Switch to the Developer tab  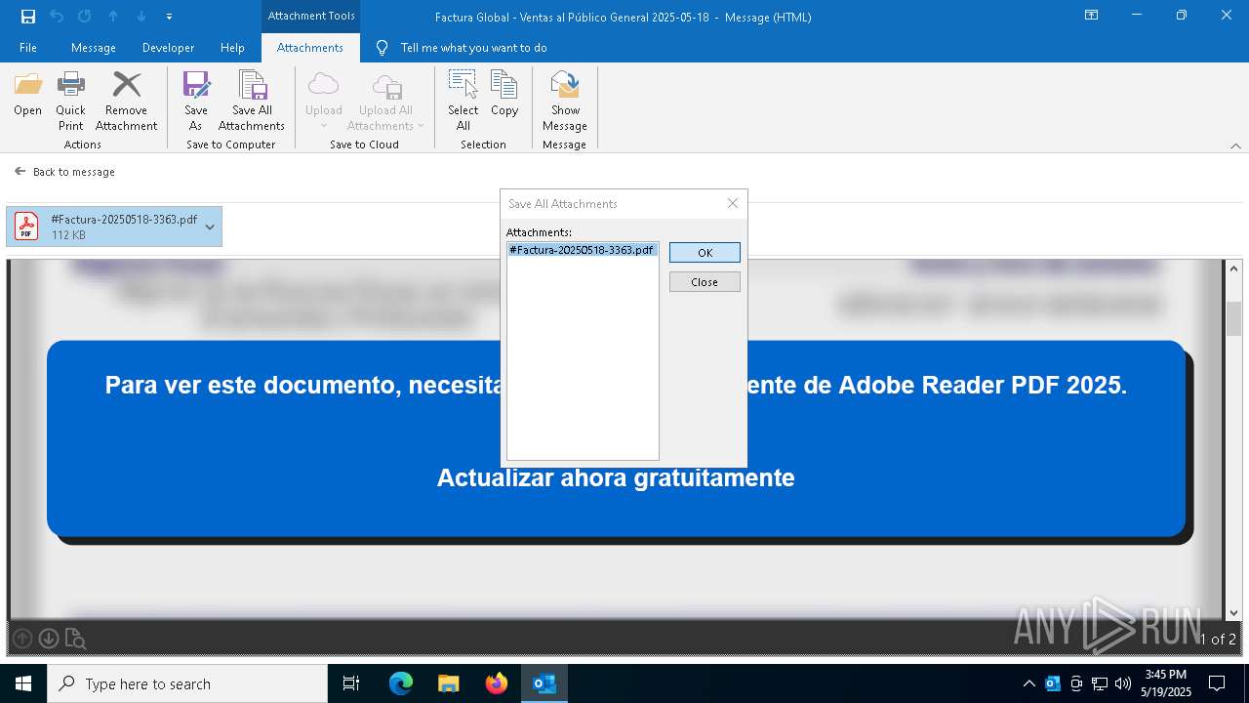(168, 48)
